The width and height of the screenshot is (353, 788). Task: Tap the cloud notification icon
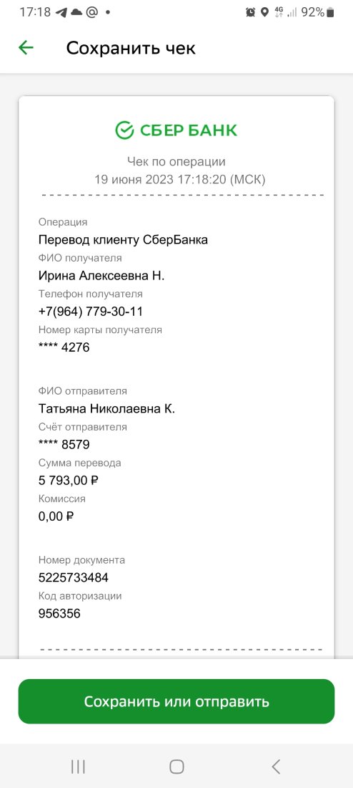76,12
